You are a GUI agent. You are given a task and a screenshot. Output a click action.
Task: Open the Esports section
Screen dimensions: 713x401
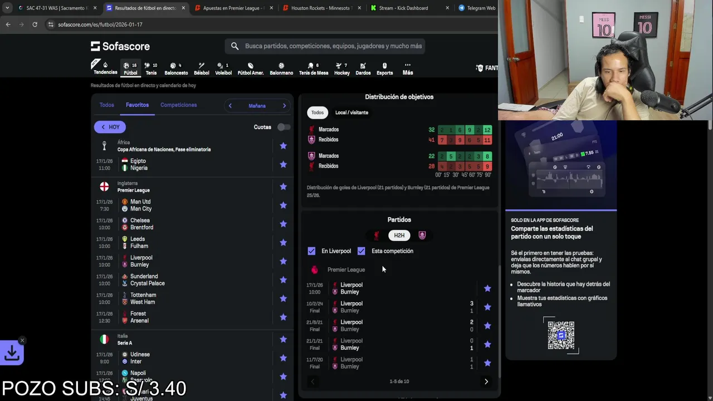coord(384,68)
